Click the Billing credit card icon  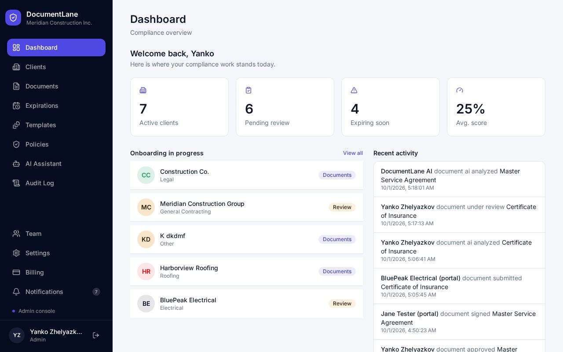click(16, 272)
